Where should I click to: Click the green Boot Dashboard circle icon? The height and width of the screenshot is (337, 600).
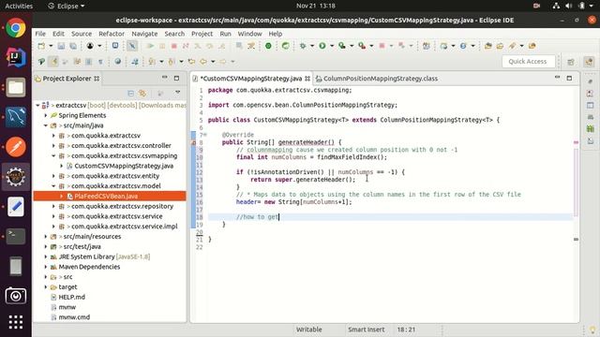268,46
